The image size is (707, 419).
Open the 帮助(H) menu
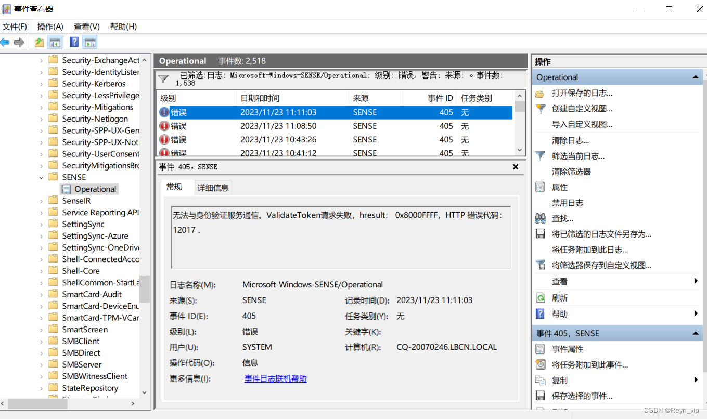pos(124,27)
